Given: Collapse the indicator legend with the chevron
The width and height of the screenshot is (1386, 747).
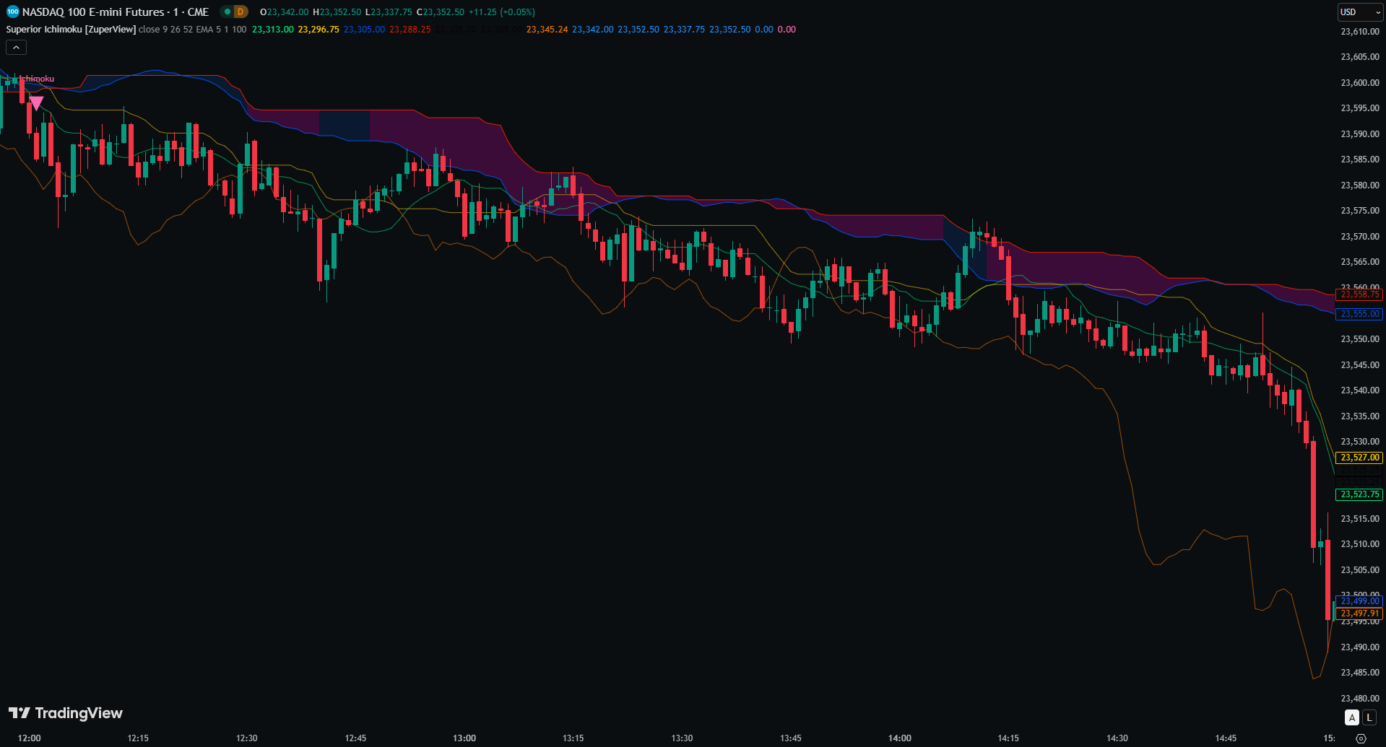Looking at the screenshot, I should coord(16,48).
